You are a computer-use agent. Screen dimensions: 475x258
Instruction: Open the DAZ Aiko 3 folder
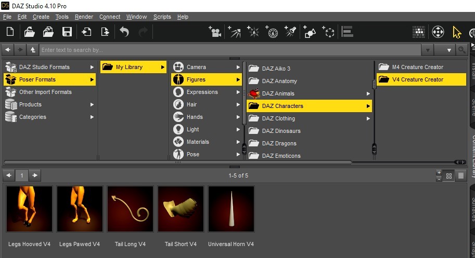click(309, 69)
